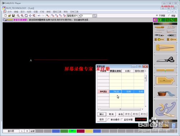The height and width of the screenshot is (136, 180).
Task: Select the wash basin shrink tool
Action: [165, 93]
